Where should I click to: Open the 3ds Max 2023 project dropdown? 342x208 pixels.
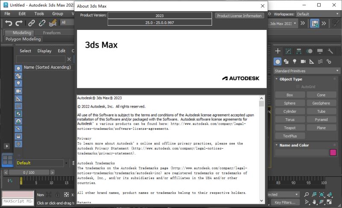282,23
